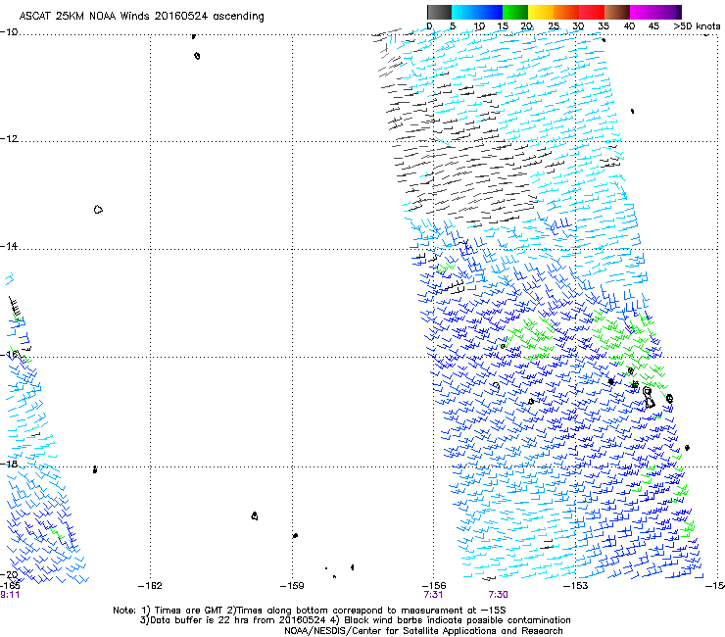Click the latitude label '-12'
The width and height of the screenshot is (725, 637).
point(9,139)
